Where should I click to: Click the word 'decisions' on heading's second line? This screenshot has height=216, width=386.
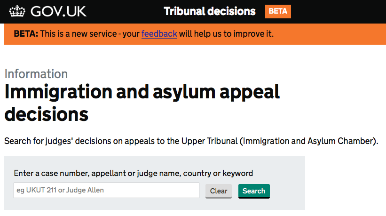(46, 114)
